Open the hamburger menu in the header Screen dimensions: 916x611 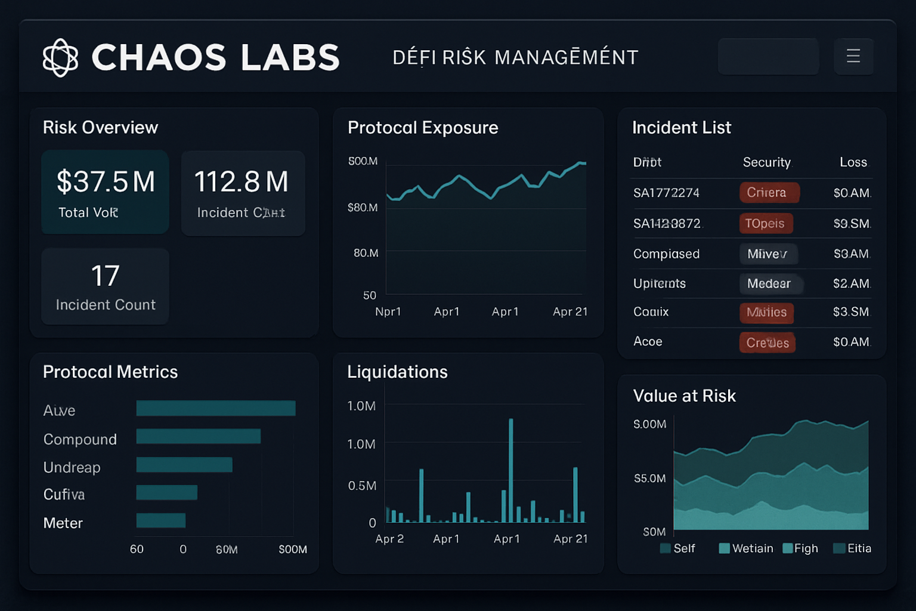pos(853,56)
